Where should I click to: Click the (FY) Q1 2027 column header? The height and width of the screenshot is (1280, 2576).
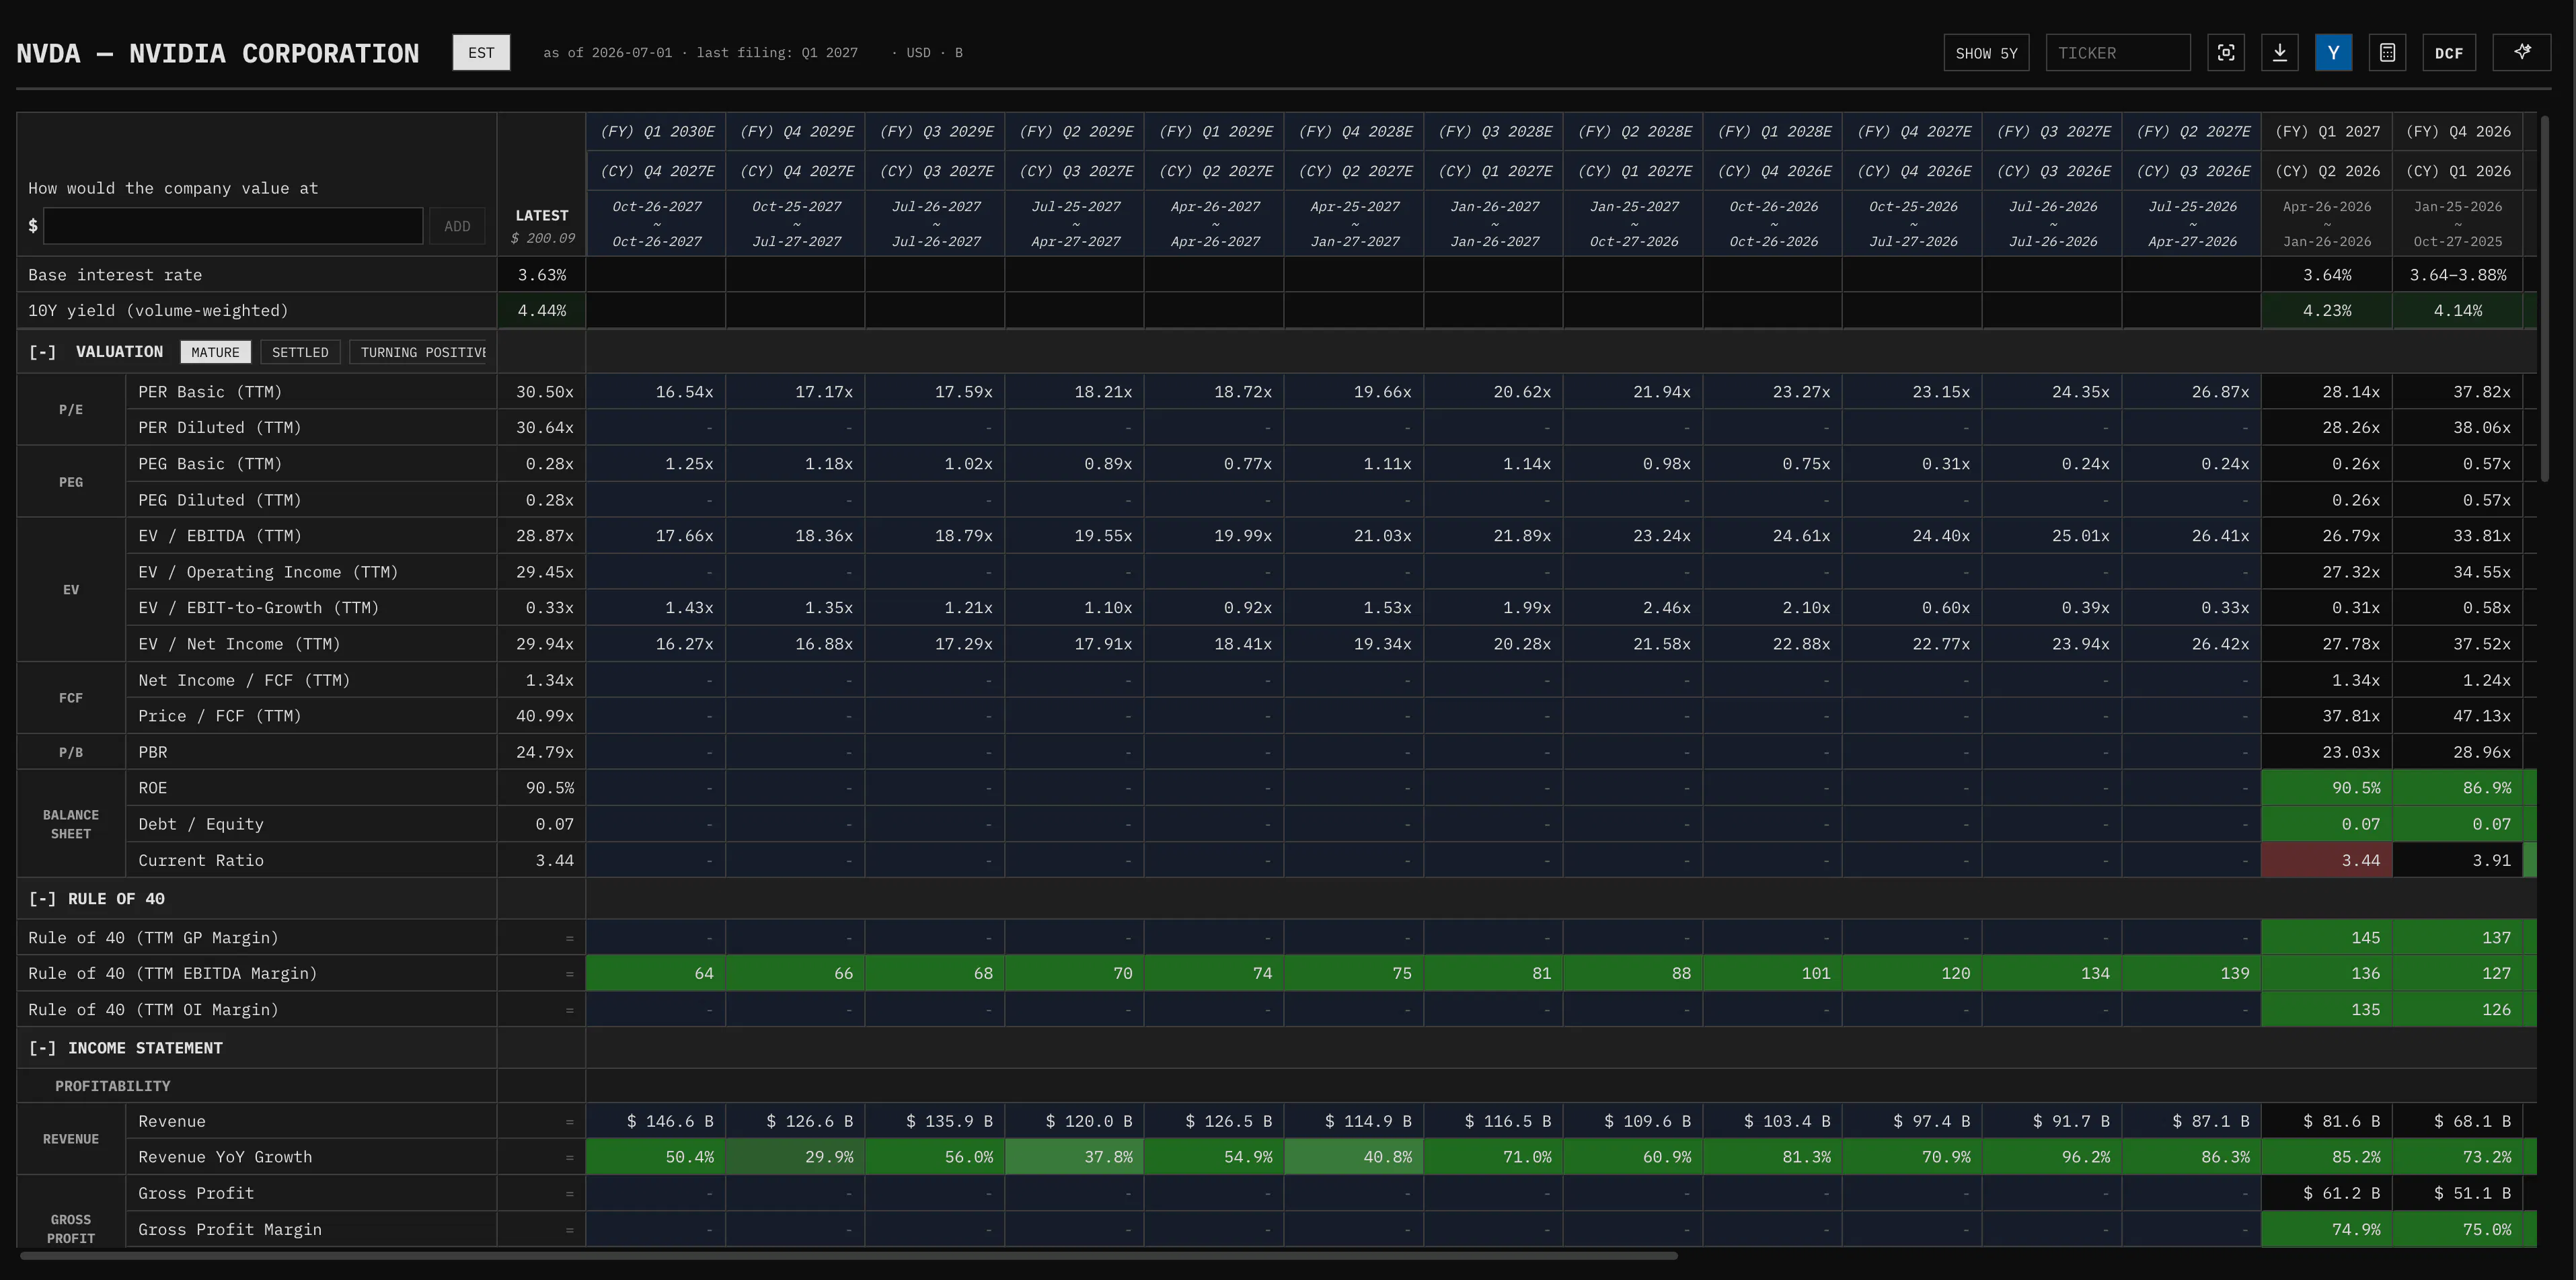point(2327,132)
